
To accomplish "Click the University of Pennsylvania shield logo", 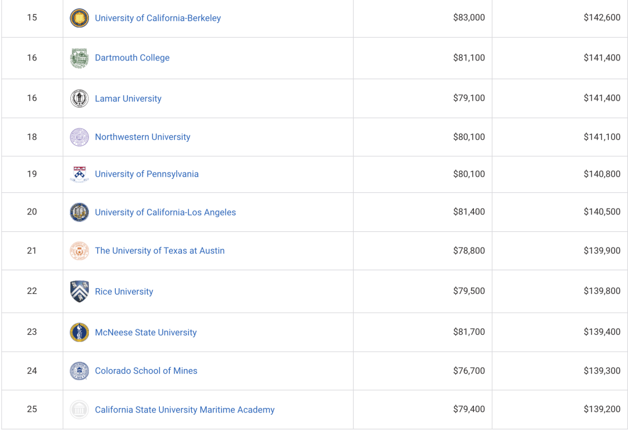I will pyautogui.click(x=79, y=174).
